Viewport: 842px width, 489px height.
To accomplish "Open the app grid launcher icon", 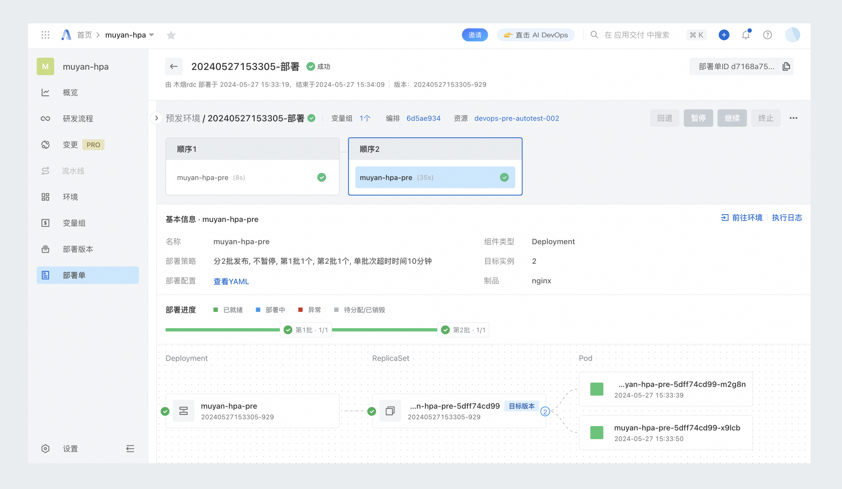I will click(45, 35).
